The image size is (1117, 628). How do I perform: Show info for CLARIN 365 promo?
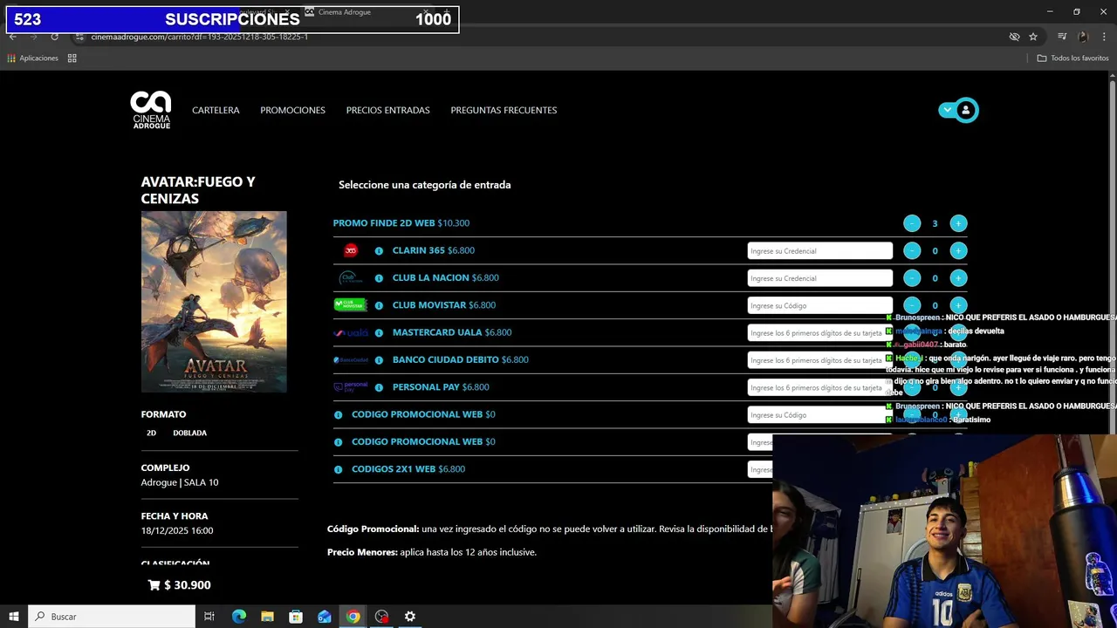coord(379,251)
